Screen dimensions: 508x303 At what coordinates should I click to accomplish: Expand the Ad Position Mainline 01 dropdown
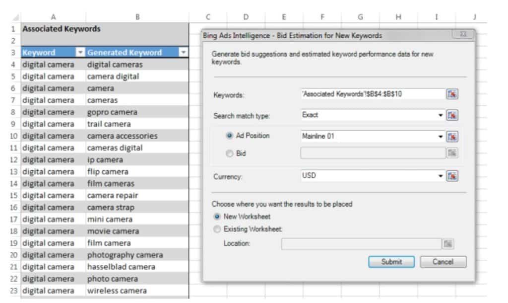[x=440, y=137]
